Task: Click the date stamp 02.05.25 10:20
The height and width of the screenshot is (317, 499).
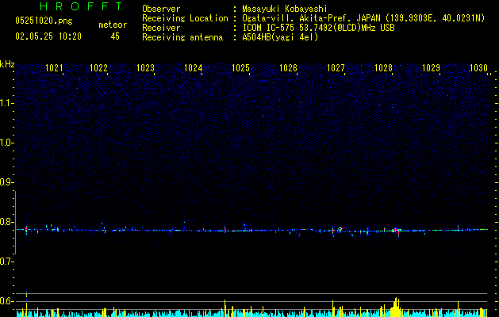Action: [48, 36]
